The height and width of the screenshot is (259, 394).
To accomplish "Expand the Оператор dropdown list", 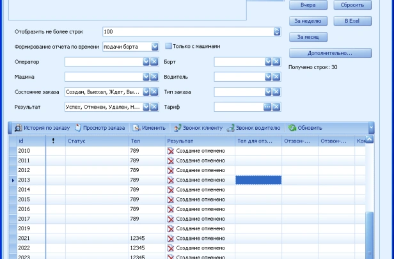I will click(146, 61).
